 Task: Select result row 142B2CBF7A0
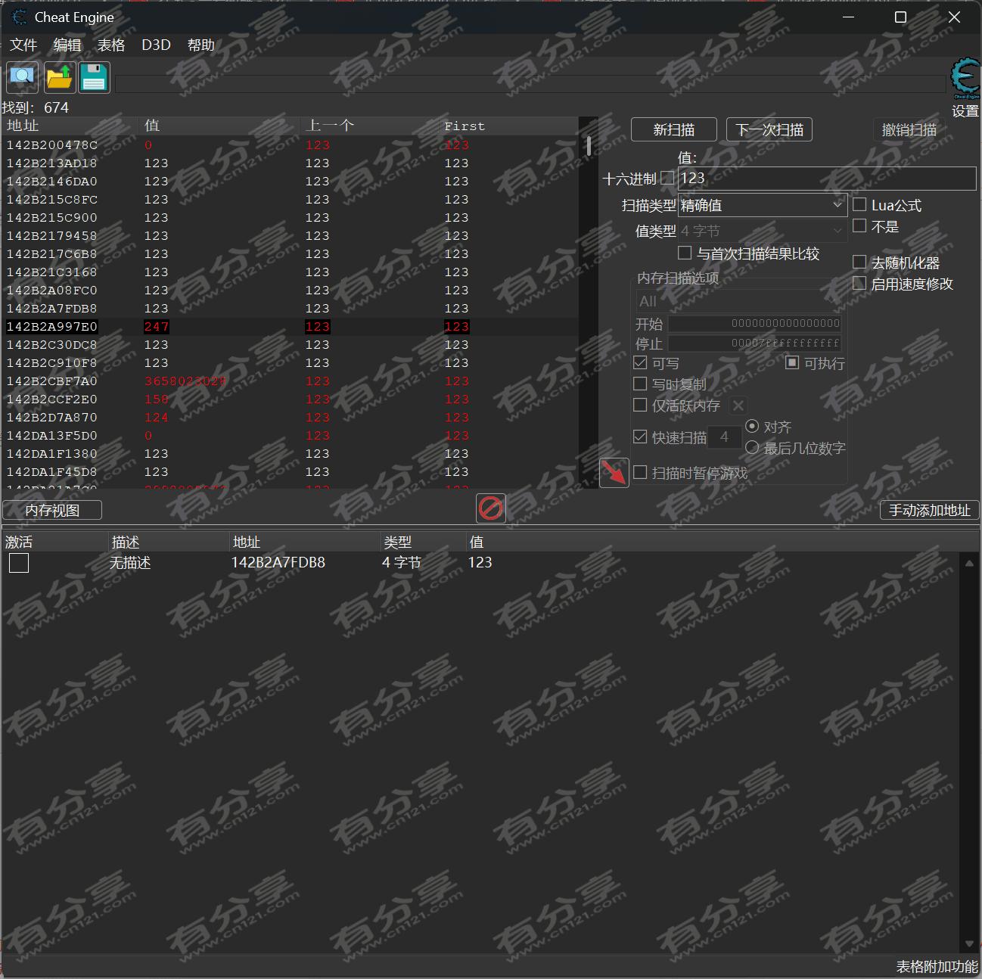[x=291, y=381]
